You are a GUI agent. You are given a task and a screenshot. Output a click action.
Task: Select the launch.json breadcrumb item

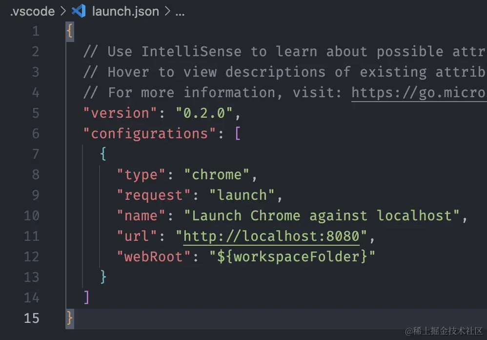coord(125,12)
